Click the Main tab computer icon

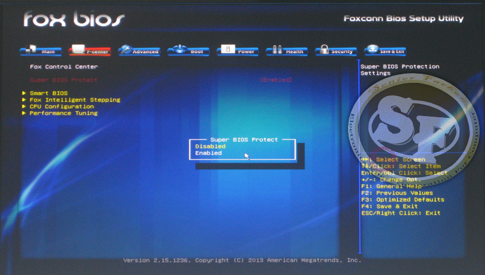pyautogui.click(x=31, y=49)
